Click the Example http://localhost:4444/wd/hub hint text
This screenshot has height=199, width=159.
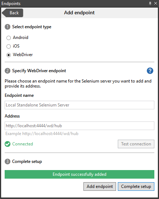(x=42, y=134)
